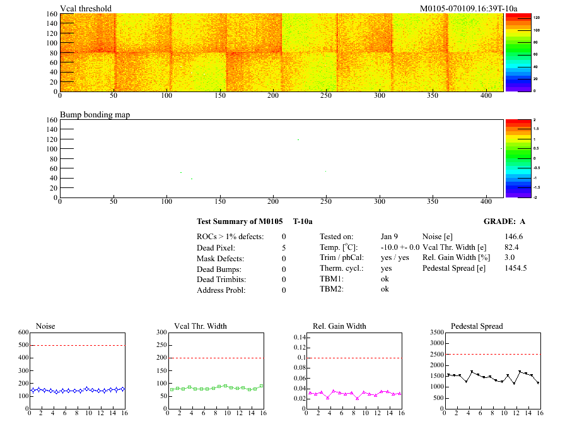Click the Noise line chart
Viewport: 565px width, 424px height.
(77, 369)
